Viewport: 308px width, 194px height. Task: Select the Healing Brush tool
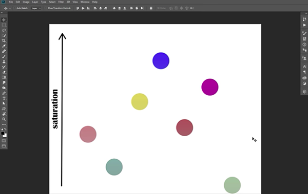pyautogui.click(x=4, y=51)
